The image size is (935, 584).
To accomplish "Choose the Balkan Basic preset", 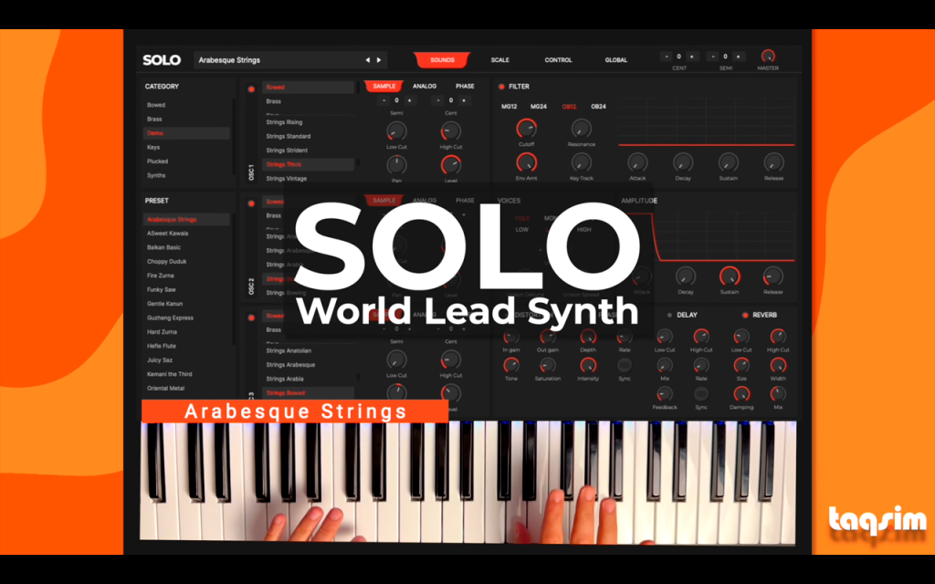I will pyautogui.click(x=164, y=247).
